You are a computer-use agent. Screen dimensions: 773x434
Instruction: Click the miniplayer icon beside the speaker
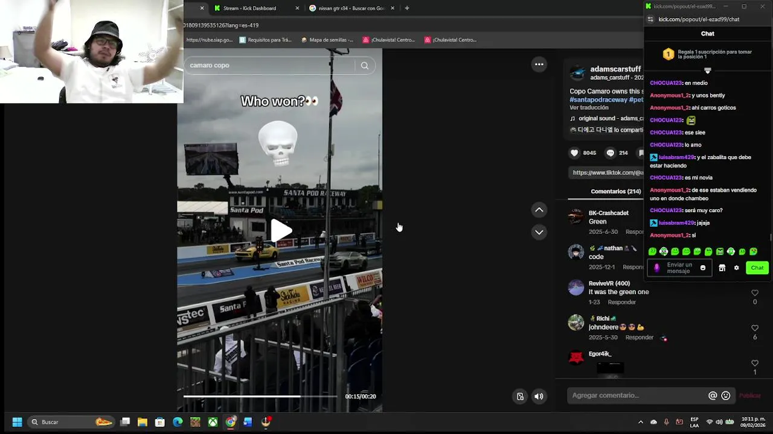coord(520,396)
